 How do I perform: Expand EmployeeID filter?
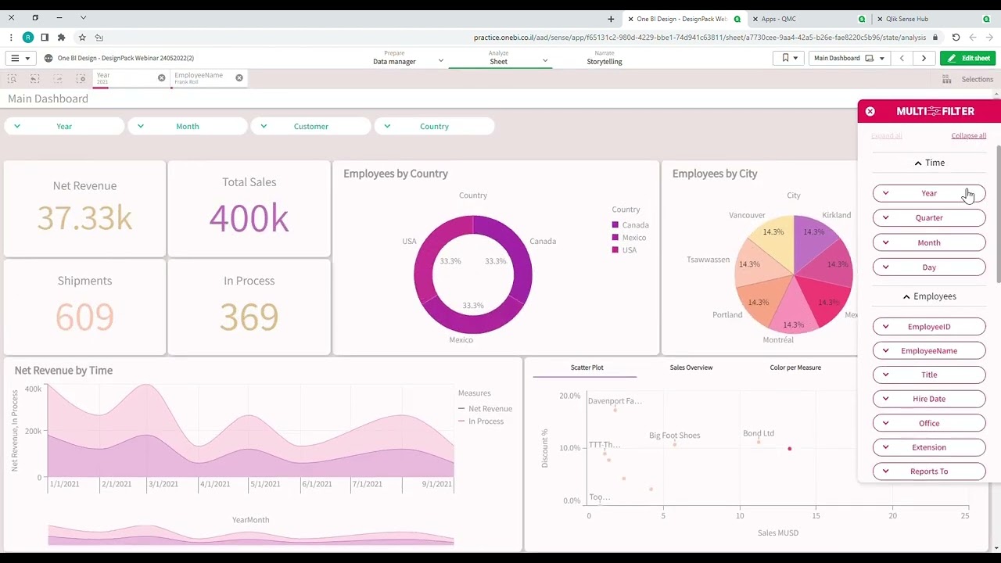tap(929, 327)
